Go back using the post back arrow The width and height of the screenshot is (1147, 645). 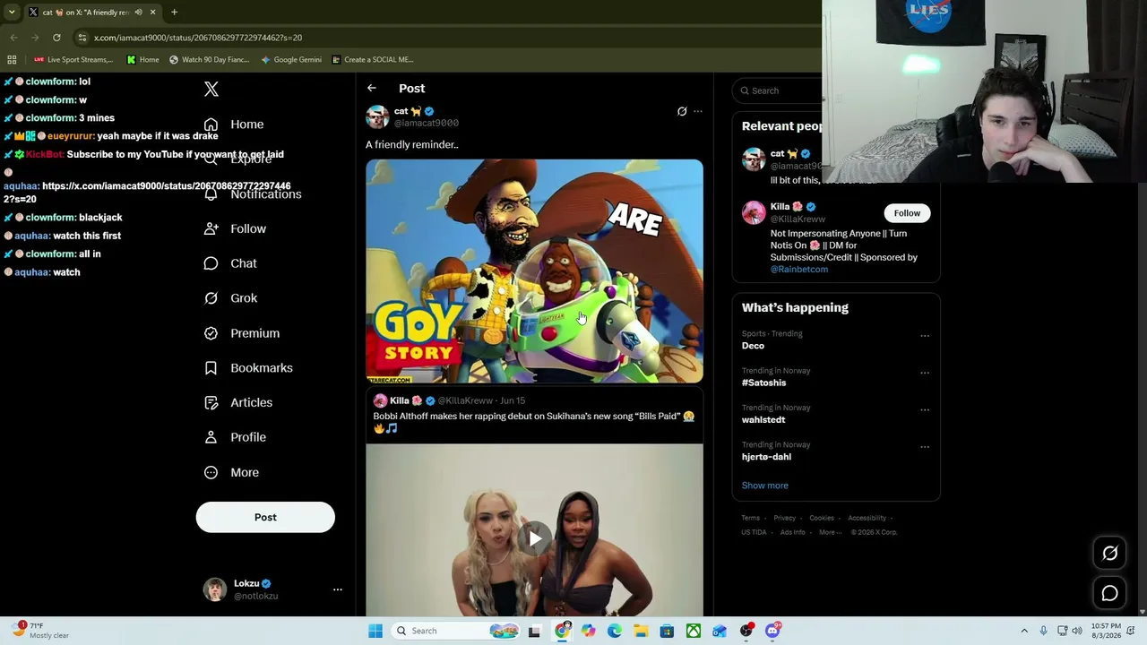pos(372,88)
